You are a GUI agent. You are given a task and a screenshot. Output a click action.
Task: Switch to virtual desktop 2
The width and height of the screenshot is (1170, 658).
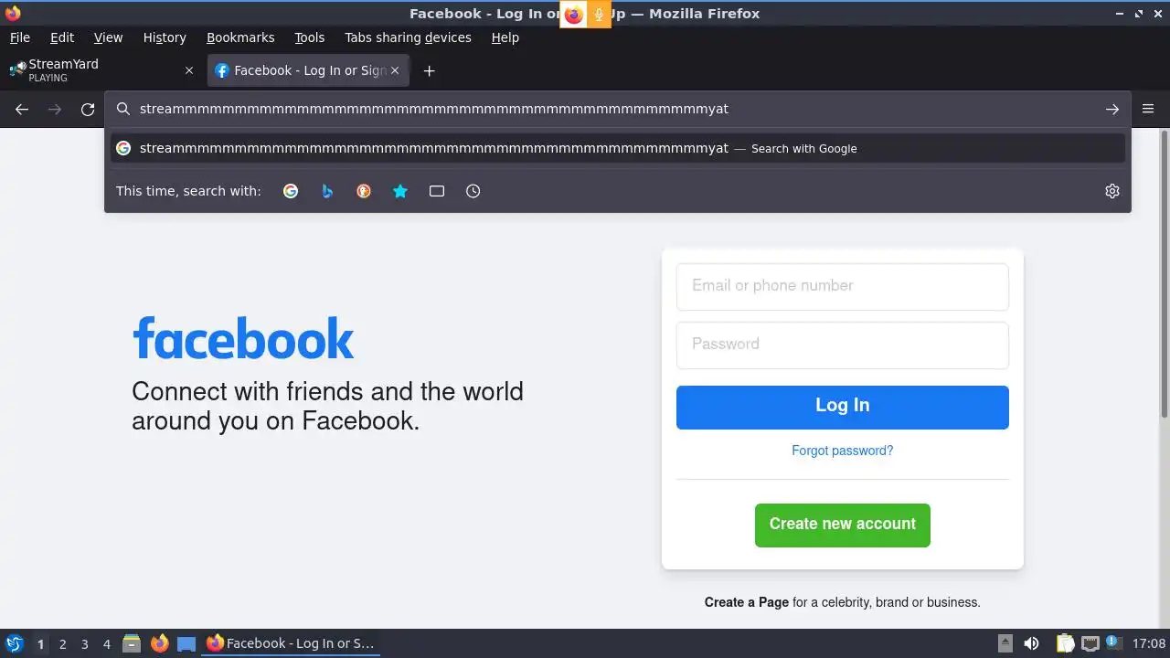click(x=62, y=643)
